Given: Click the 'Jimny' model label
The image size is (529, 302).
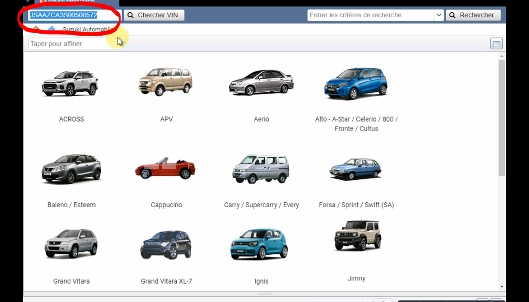Looking at the screenshot, I should [357, 278].
